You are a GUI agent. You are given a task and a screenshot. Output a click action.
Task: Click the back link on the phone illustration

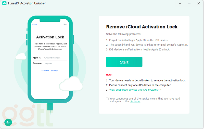point(34,24)
